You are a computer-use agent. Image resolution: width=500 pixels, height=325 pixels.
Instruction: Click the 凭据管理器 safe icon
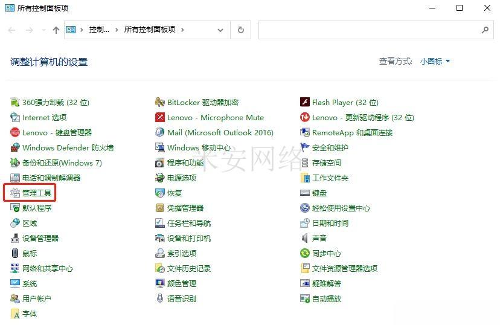[160, 208]
